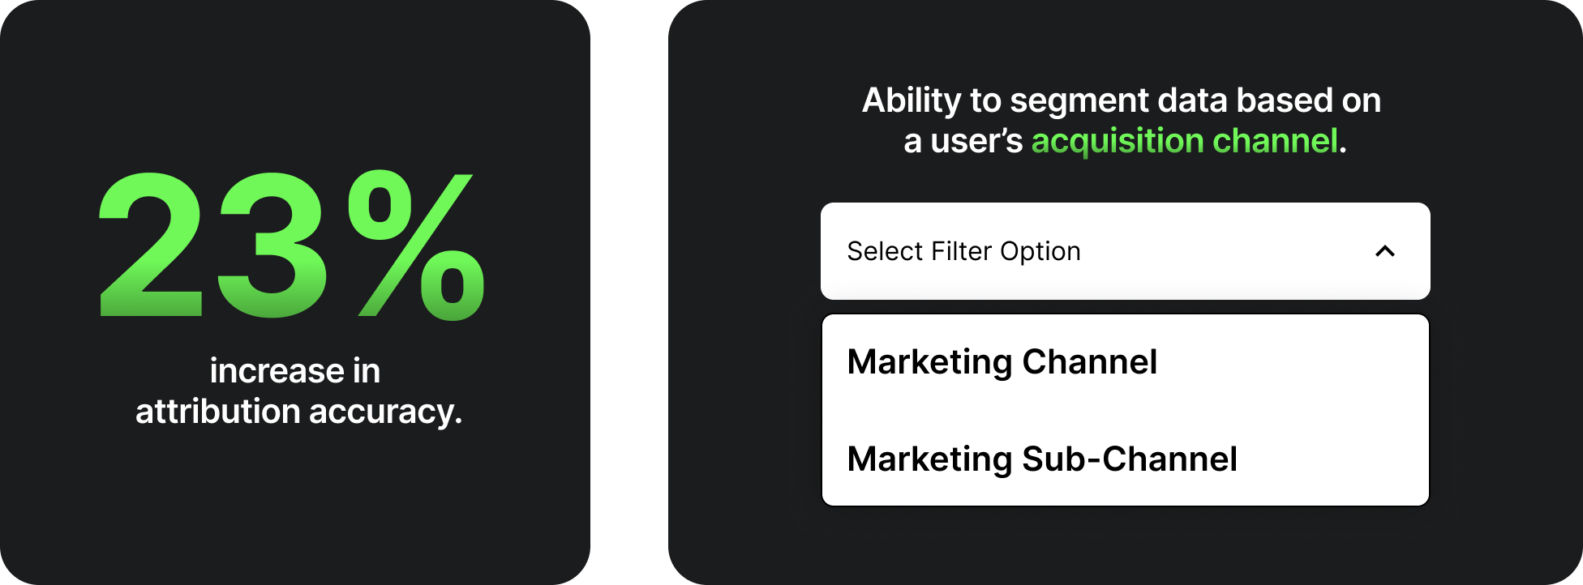
Task: Click the "increase in" caption line
Action: pos(295,371)
